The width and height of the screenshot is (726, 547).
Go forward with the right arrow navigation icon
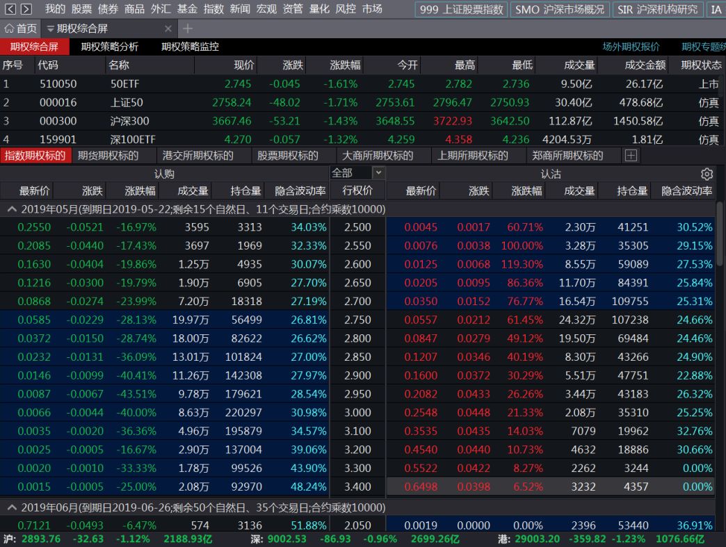[26, 9]
